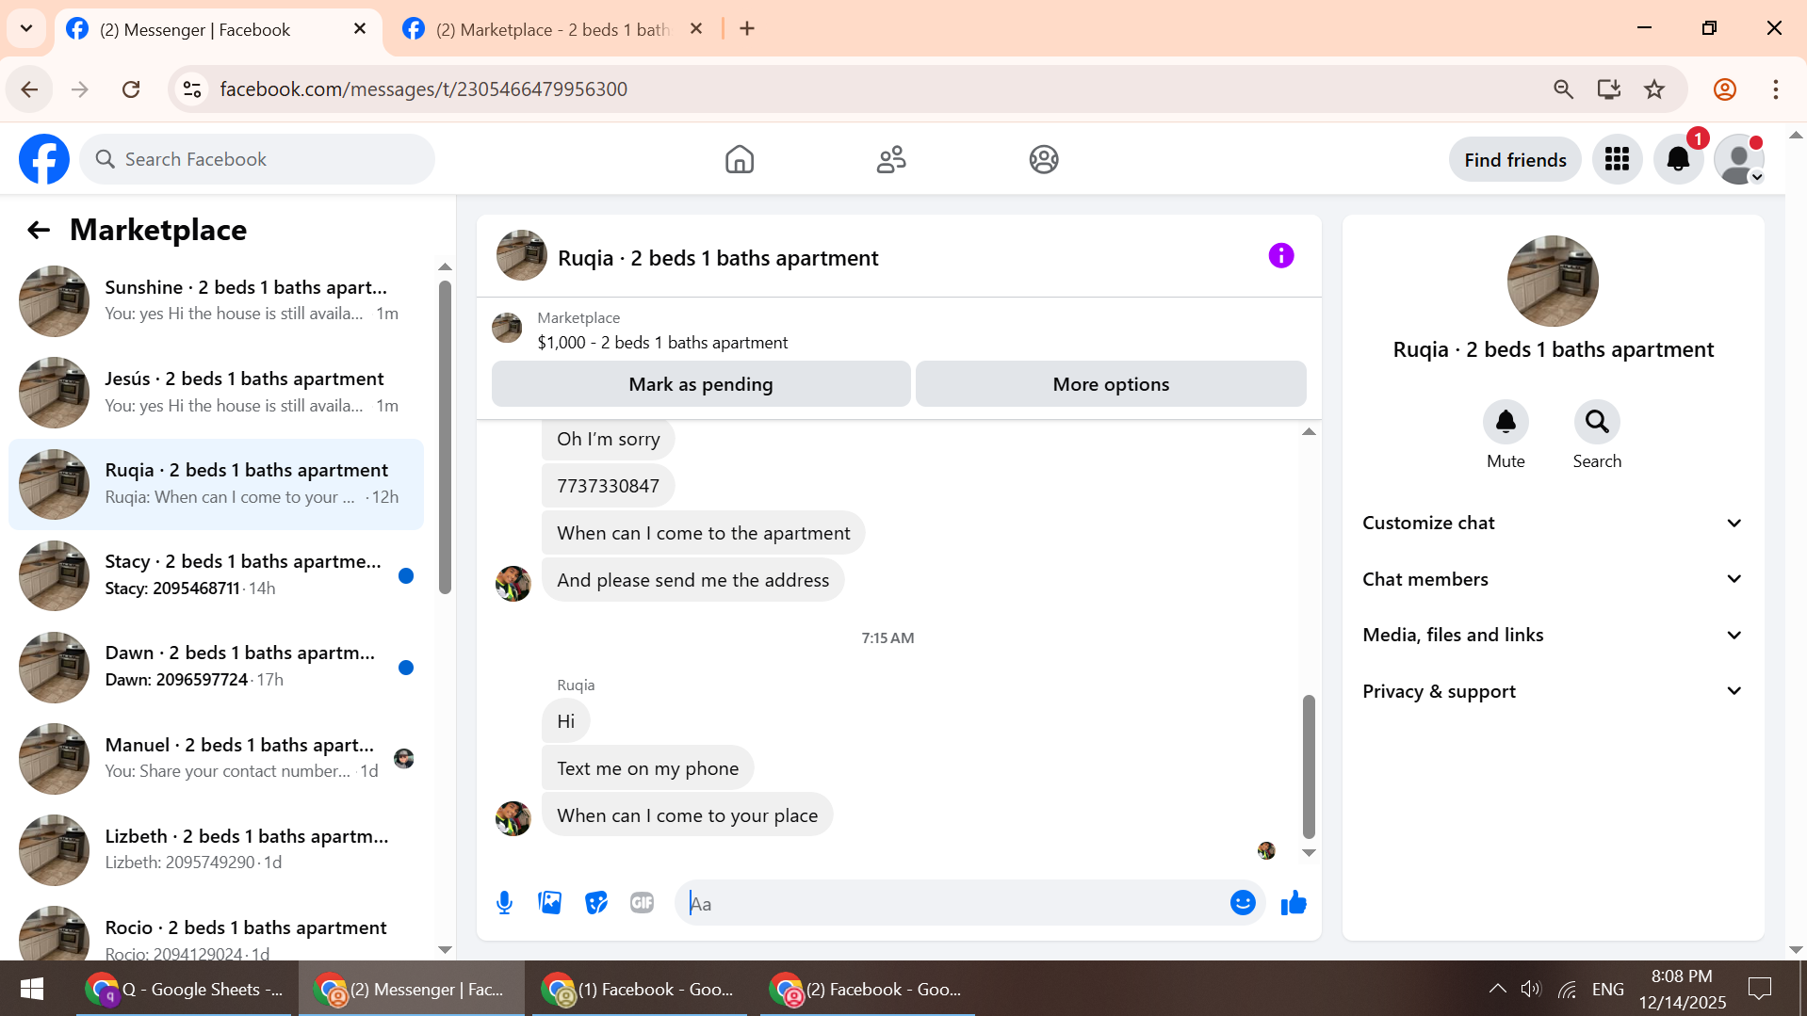Select the Messenger | Facebook browser tab
1807x1016 pixels.
(217, 29)
